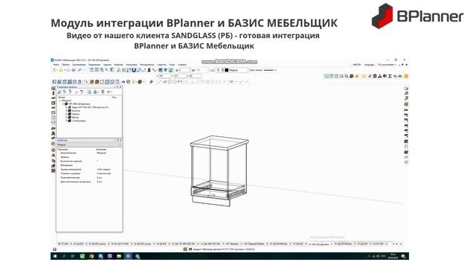
Task: Click the Артикул property row
Action: pos(89,157)
